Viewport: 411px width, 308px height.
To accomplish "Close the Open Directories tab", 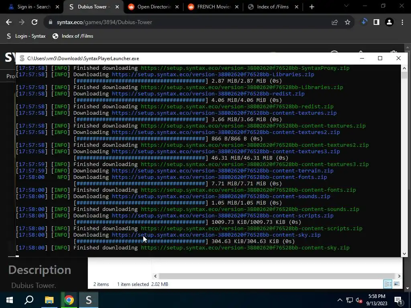I will pos(177,7).
